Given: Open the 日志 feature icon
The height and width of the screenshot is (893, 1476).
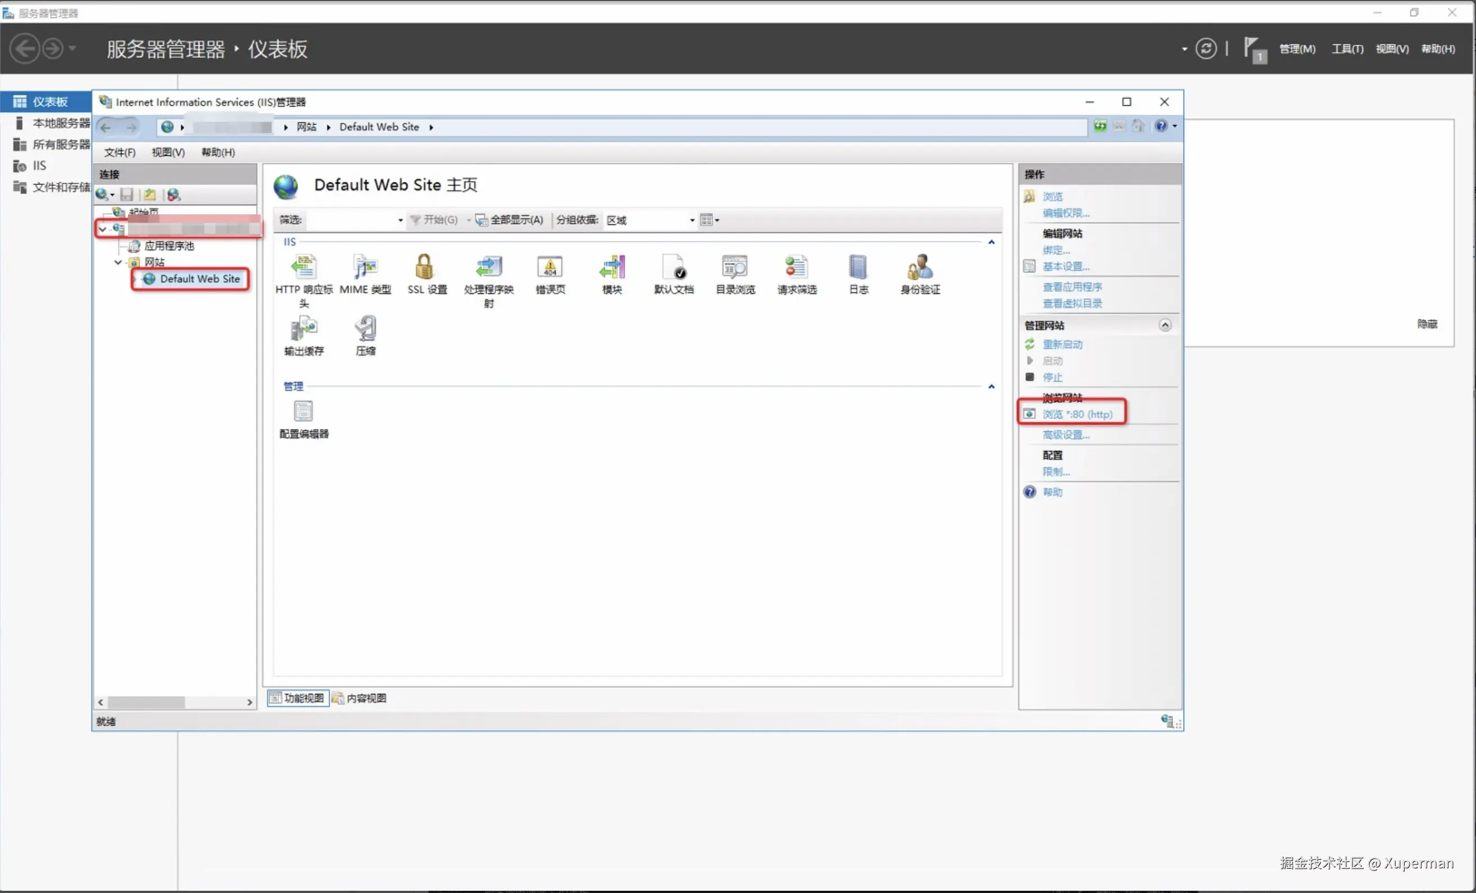Looking at the screenshot, I should (x=858, y=272).
